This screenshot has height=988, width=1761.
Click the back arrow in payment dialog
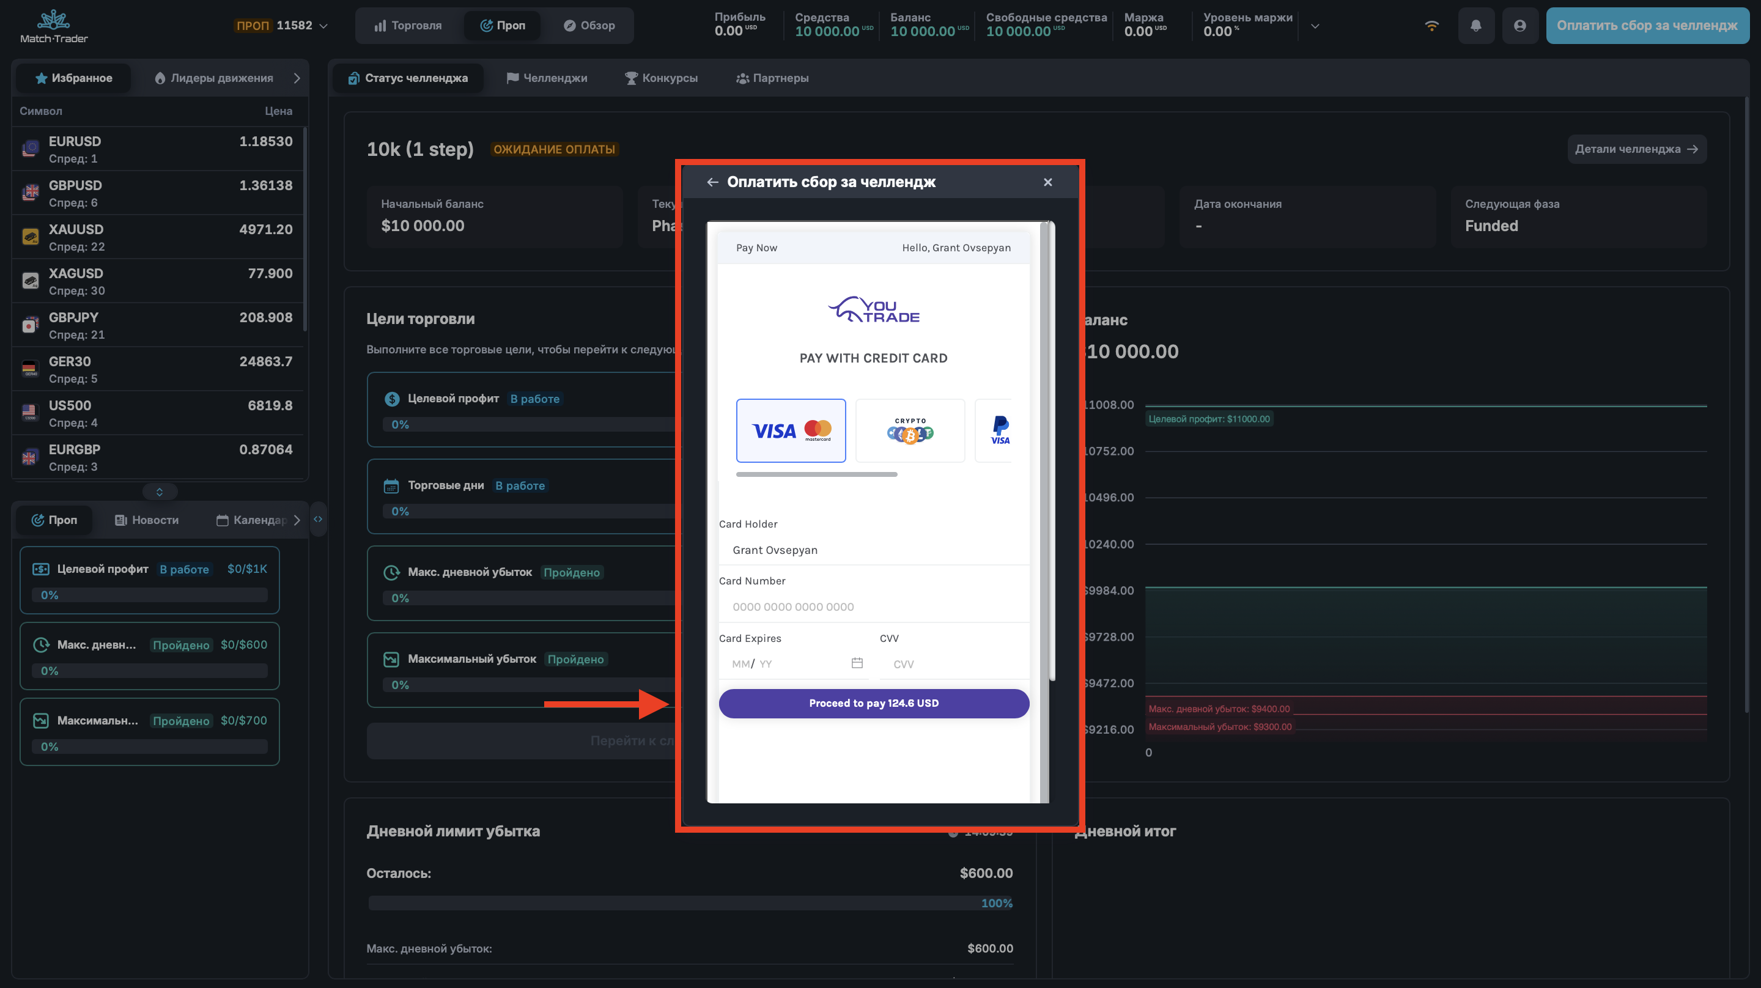click(x=712, y=182)
